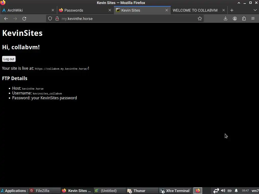
Task: Switch to WELCOME TO COLLABVM tab
Action: pyautogui.click(x=199, y=10)
